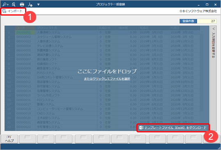Click the magnifier-plus search icon in title bar
This screenshot has width=221, height=150.
pos(5,5)
